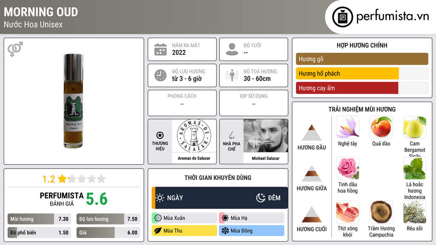
Task: Click the filled gold rating star
Action: [62, 179]
